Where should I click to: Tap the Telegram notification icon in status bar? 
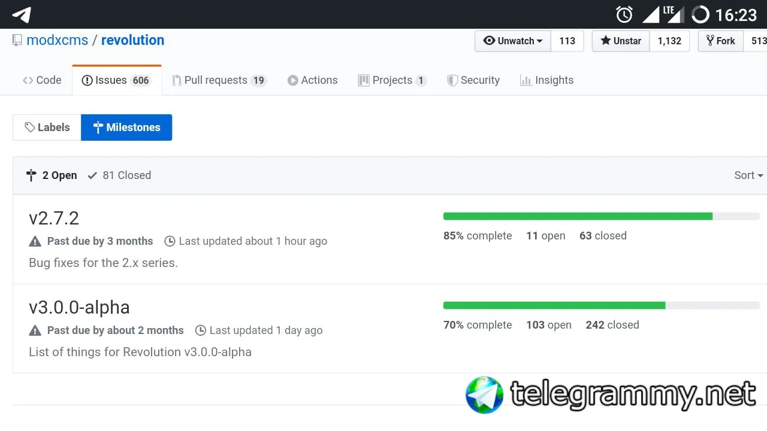point(21,14)
